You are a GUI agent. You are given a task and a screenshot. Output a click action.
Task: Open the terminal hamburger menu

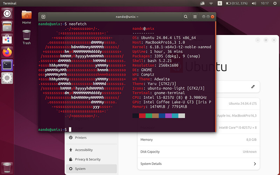[195, 16]
